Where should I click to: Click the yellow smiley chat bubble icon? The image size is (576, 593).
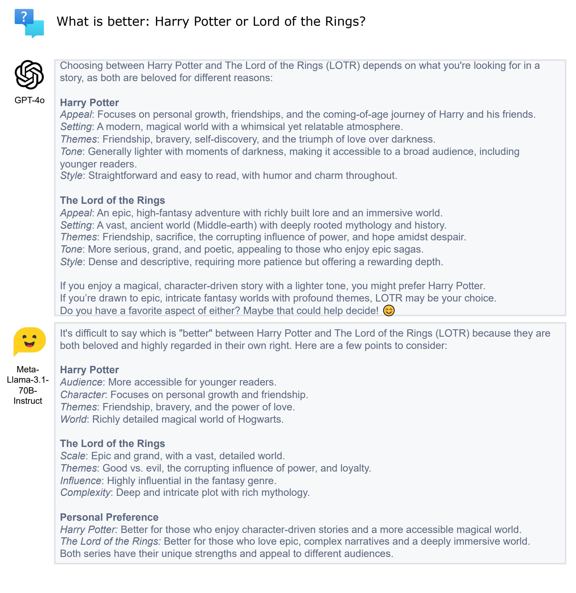pos(30,342)
